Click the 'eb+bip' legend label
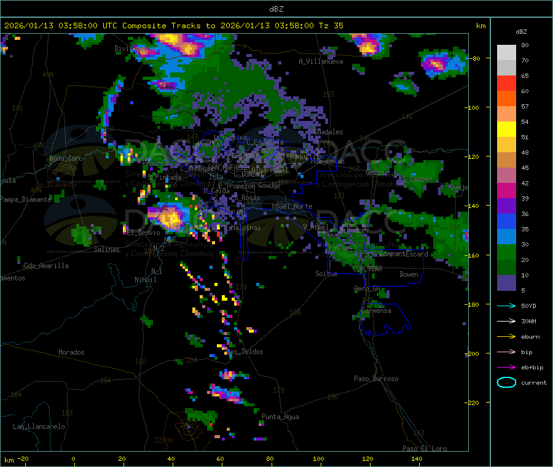 click(x=532, y=368)
